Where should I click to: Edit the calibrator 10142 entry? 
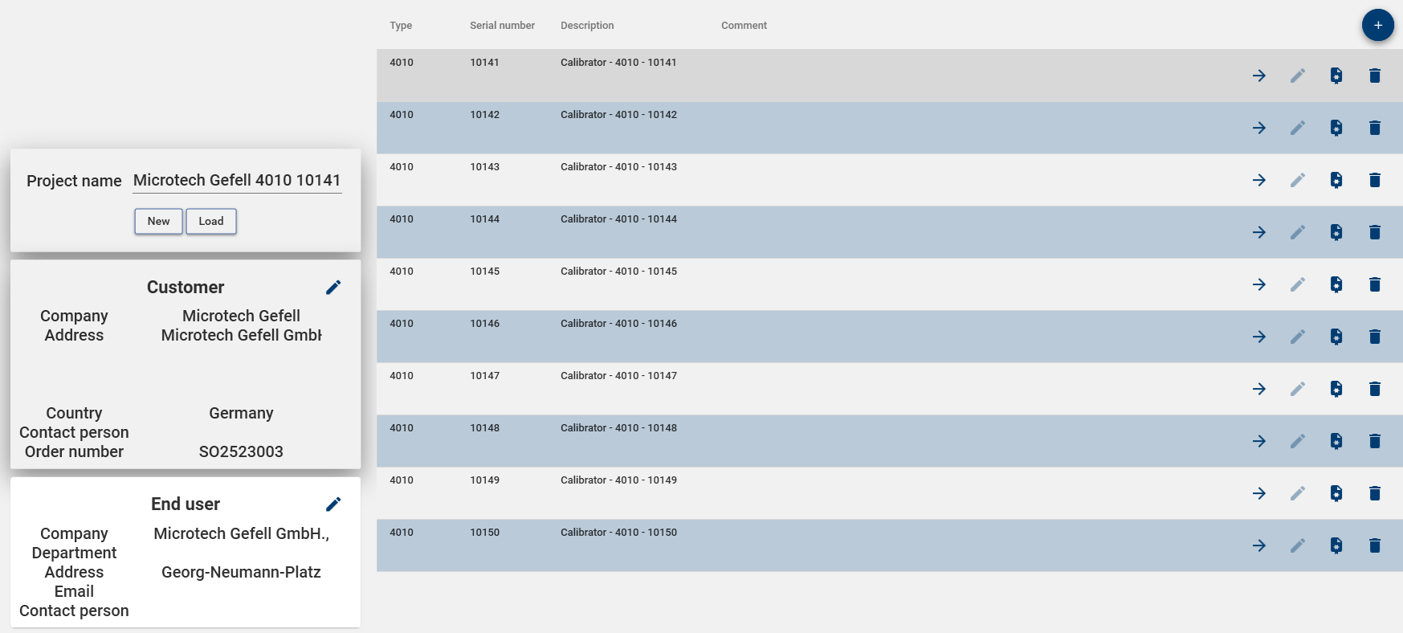[1298, 128]
